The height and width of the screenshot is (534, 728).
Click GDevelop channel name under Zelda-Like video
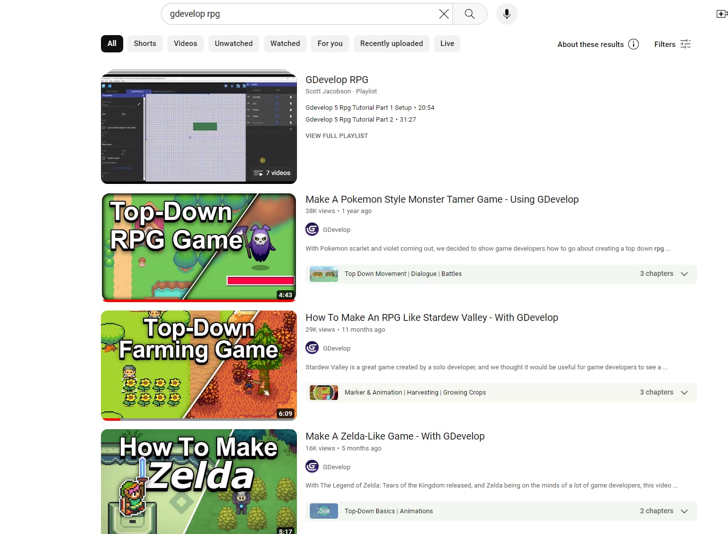coord(337,467)
